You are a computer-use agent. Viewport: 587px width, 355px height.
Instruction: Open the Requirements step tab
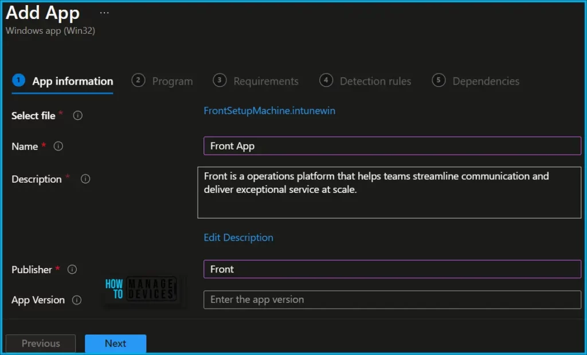(x=256, y=81)
